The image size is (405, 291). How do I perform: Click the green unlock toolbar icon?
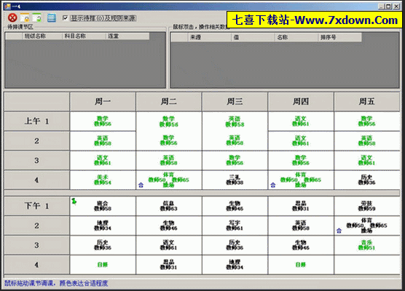point(37,17)
